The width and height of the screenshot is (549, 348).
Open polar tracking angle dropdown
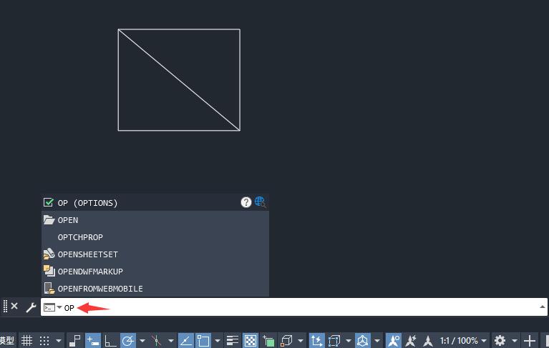pos(142,340)
